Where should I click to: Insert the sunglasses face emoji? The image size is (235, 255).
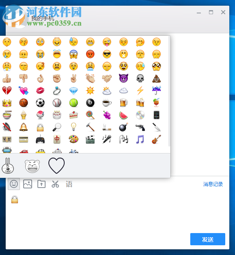[107, 54]
